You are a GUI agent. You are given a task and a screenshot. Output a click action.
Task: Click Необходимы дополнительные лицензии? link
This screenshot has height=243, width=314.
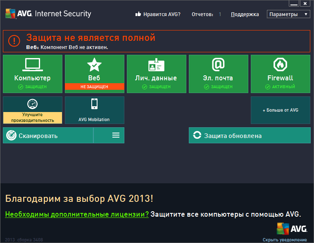[x=77, y=214]
